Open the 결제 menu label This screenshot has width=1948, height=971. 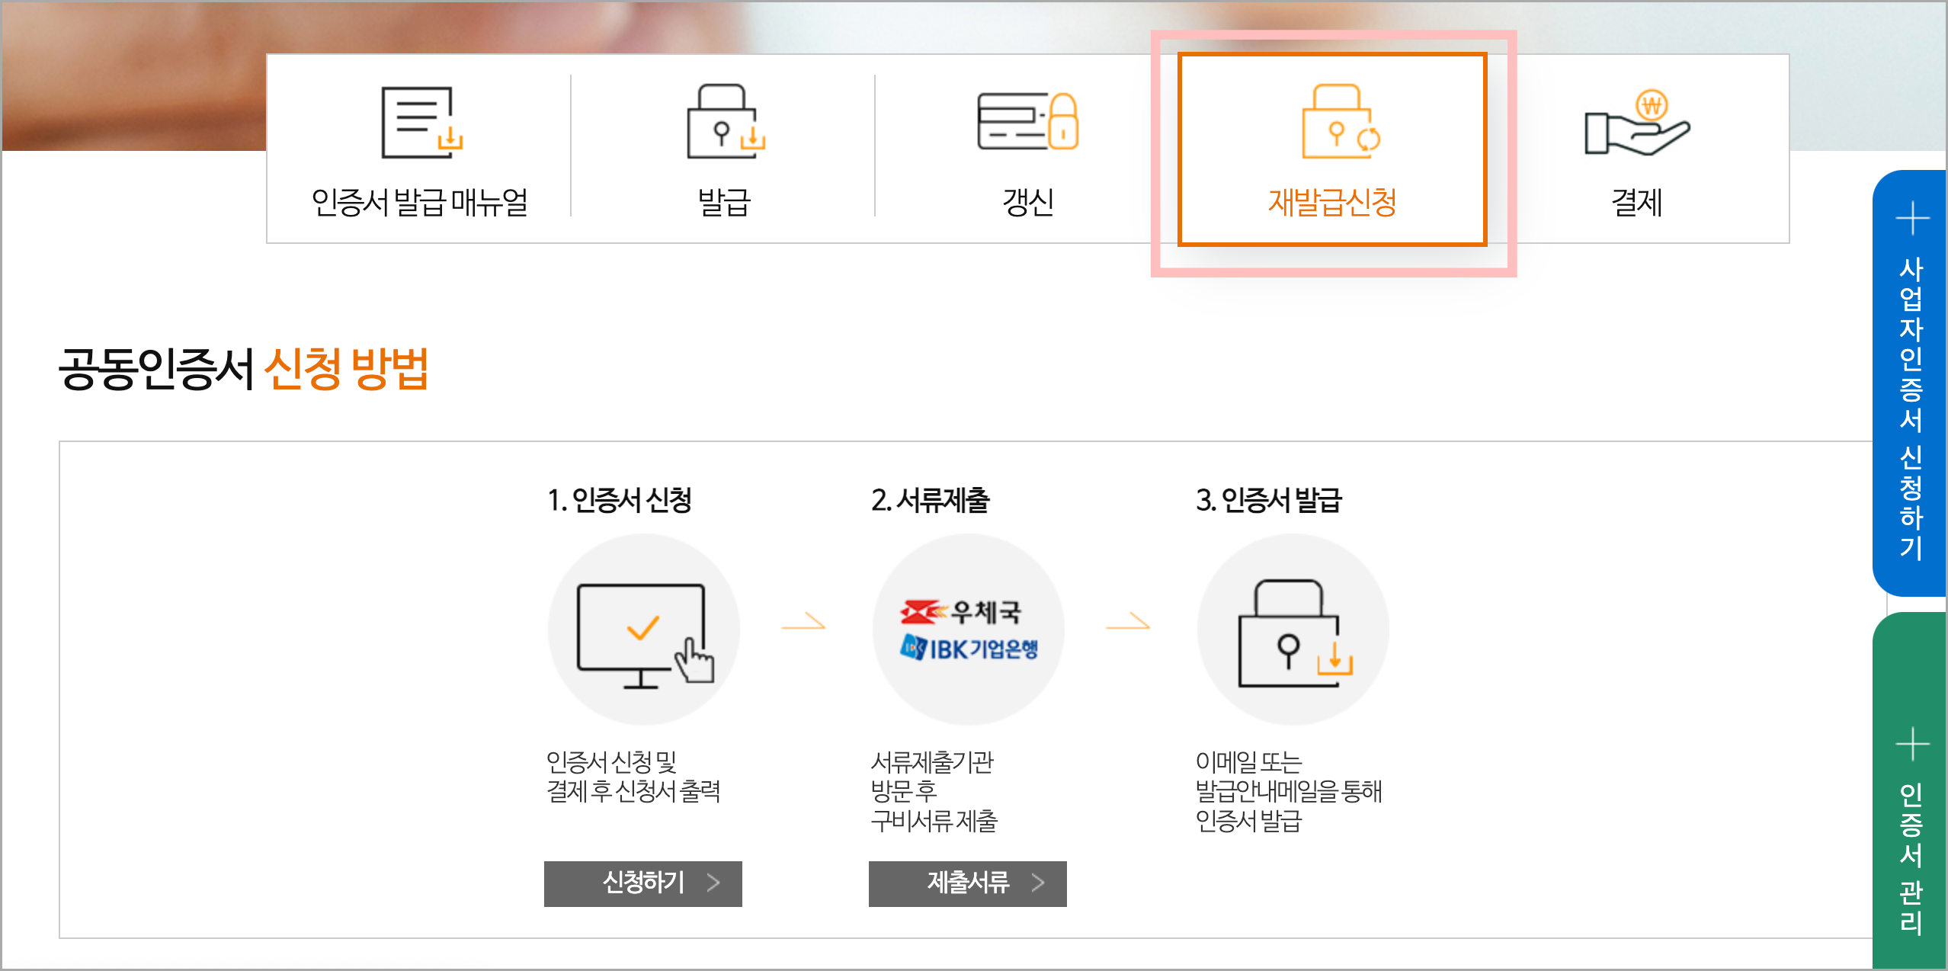(x=1636, y=203)
